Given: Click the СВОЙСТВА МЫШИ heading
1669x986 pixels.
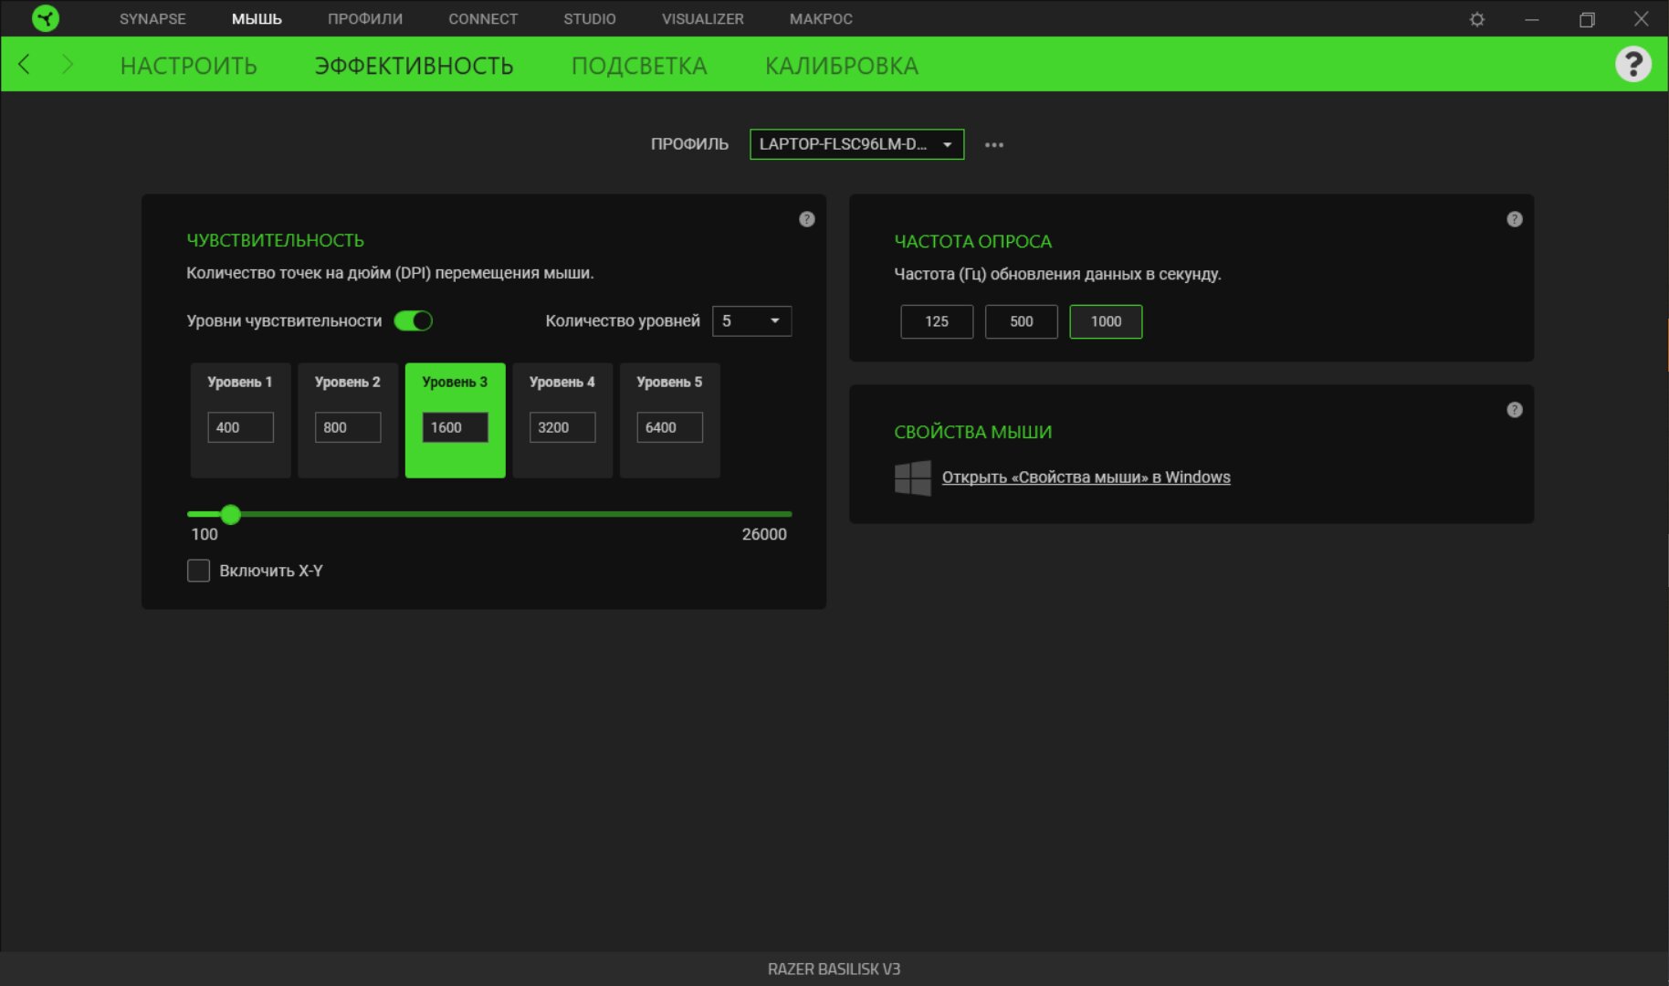Looking at the screenshot, I should (x=973, y=432).
